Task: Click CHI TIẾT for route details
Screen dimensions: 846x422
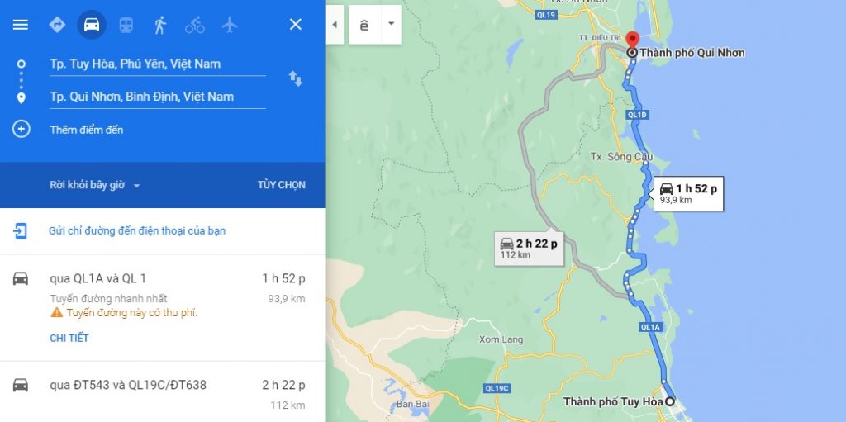Action: tap(69, 339)
